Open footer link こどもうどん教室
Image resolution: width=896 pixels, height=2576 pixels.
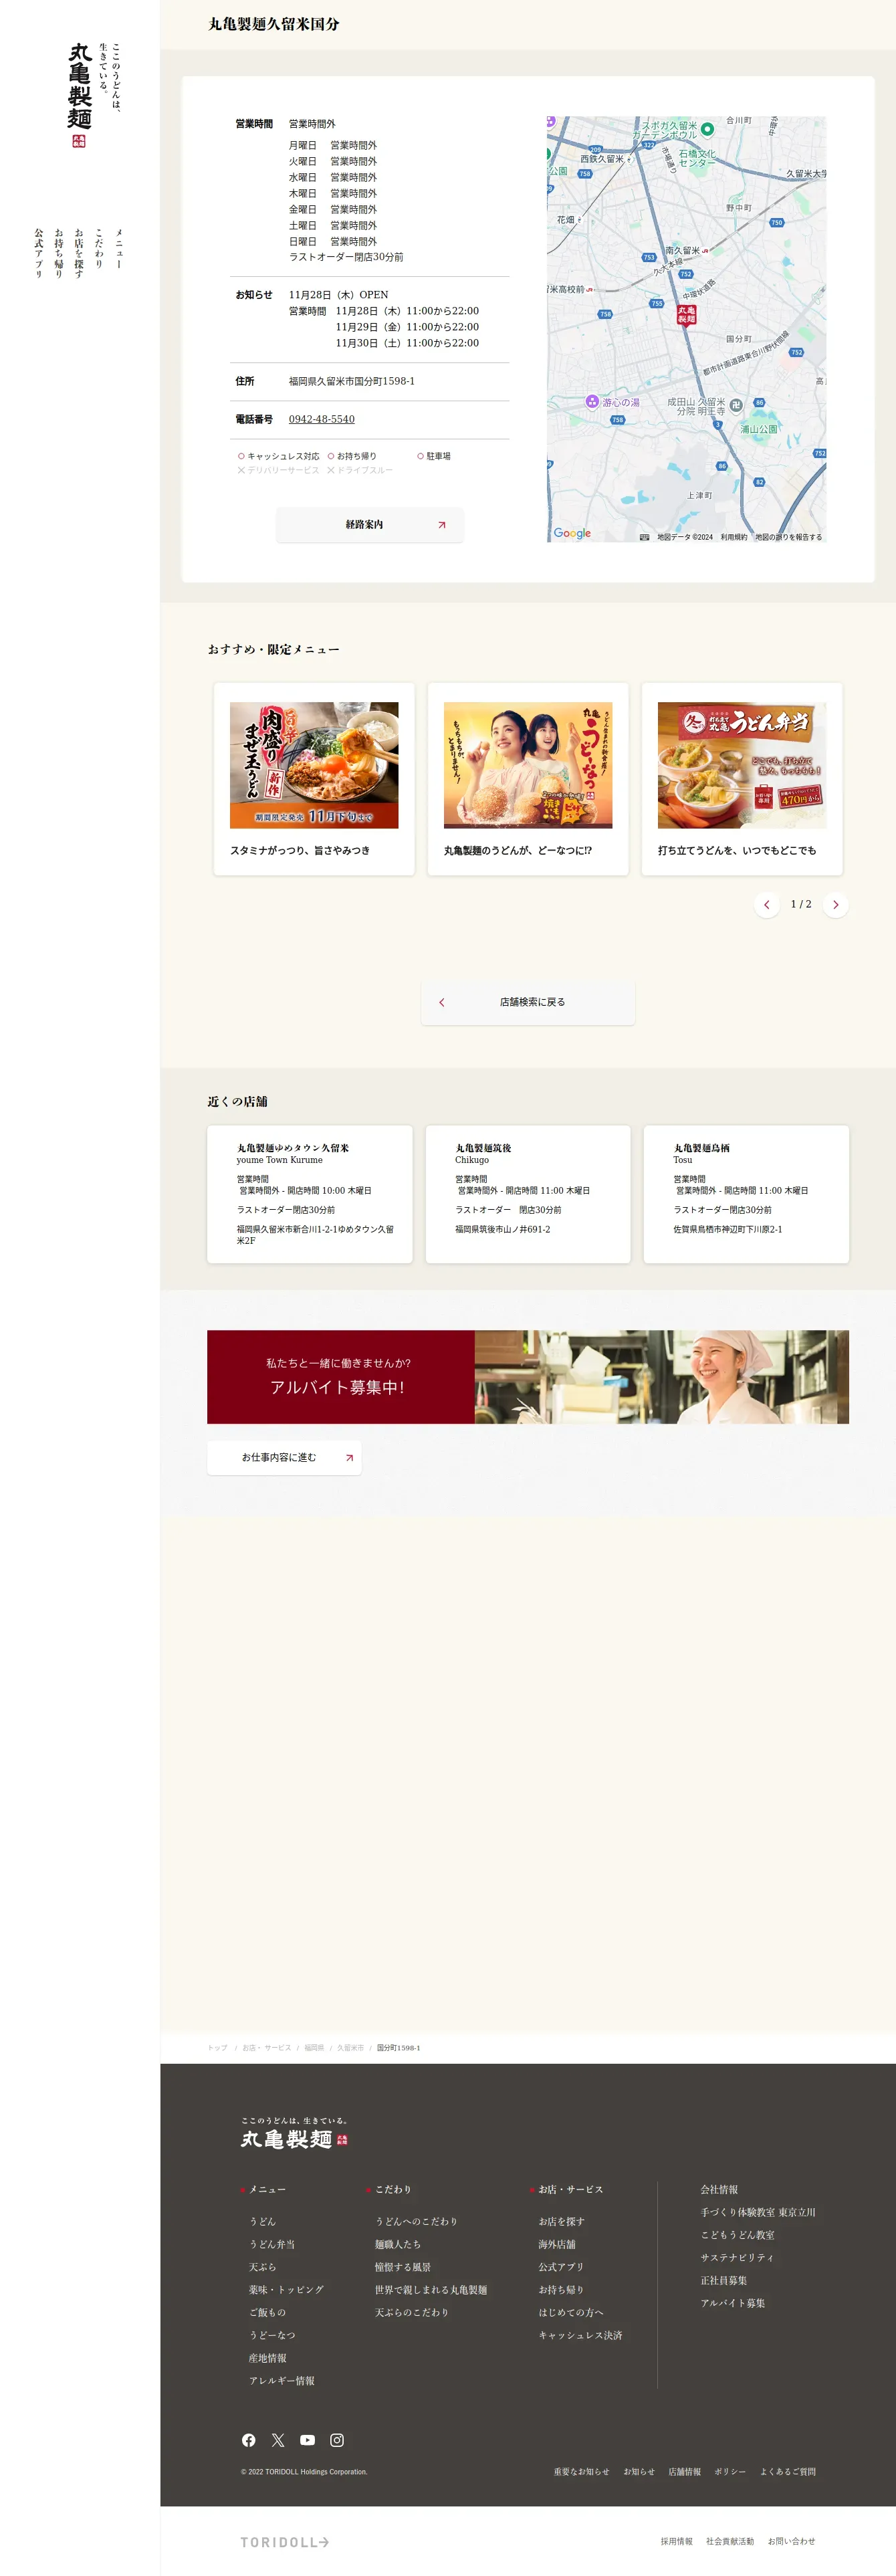point(737,2234)
